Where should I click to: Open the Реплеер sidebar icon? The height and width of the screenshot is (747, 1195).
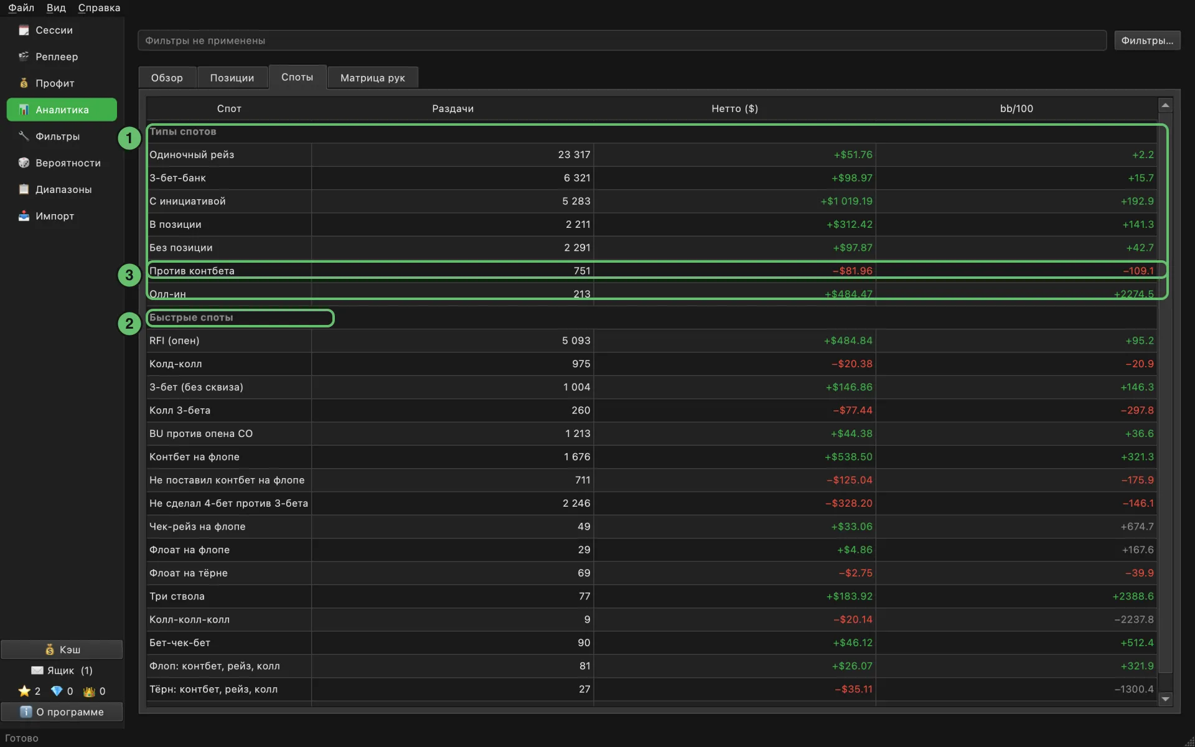click(x=24, y=57)
